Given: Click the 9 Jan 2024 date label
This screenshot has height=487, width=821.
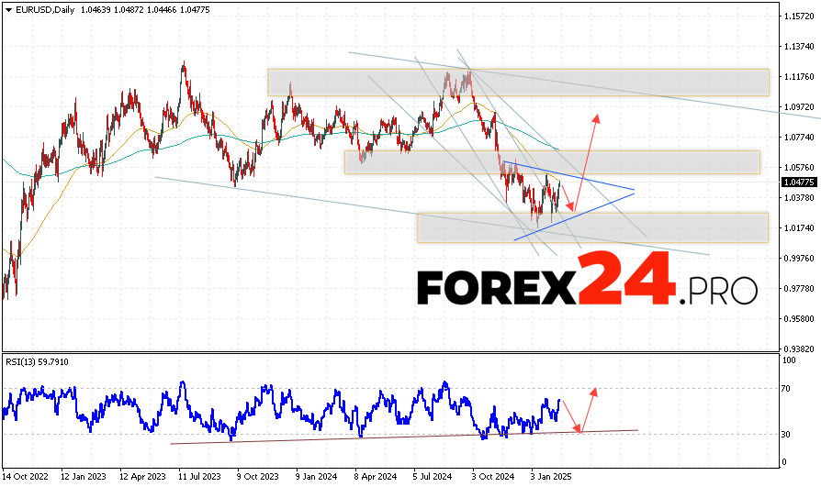Looking at the screenshot, I should click(316, 477).
